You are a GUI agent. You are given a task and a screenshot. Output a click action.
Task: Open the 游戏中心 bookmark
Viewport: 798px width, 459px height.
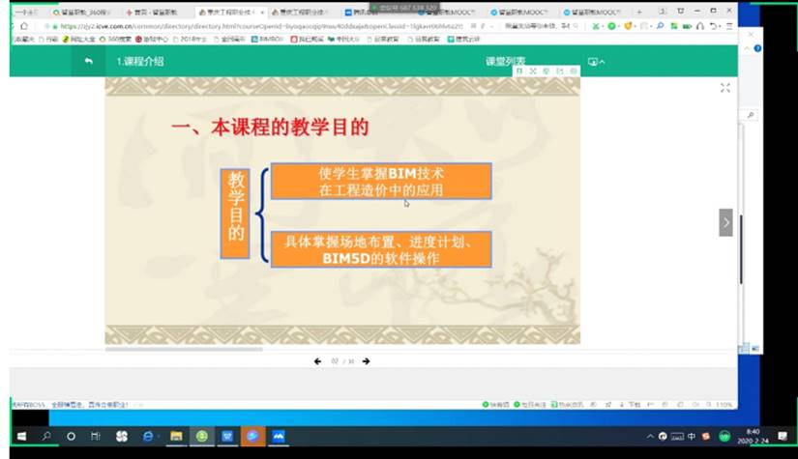[152, 40]
